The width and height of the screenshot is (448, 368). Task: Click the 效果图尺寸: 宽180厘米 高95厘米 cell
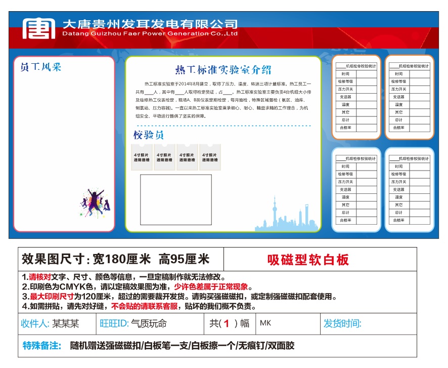coord(120,259)
